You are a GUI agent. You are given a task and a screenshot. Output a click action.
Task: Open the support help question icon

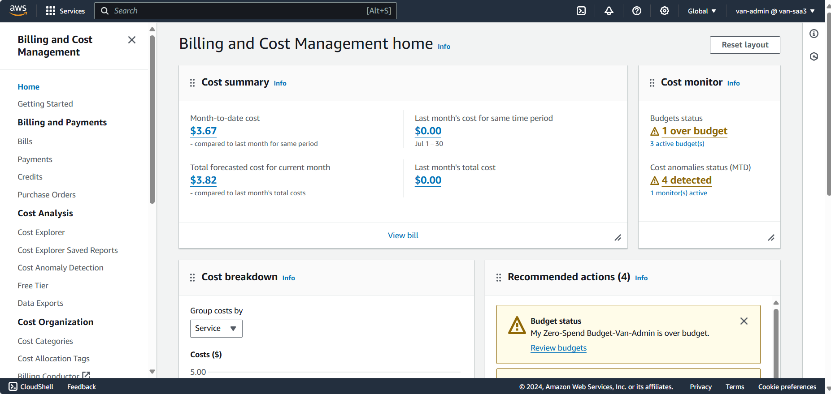(x=637, y=11)
